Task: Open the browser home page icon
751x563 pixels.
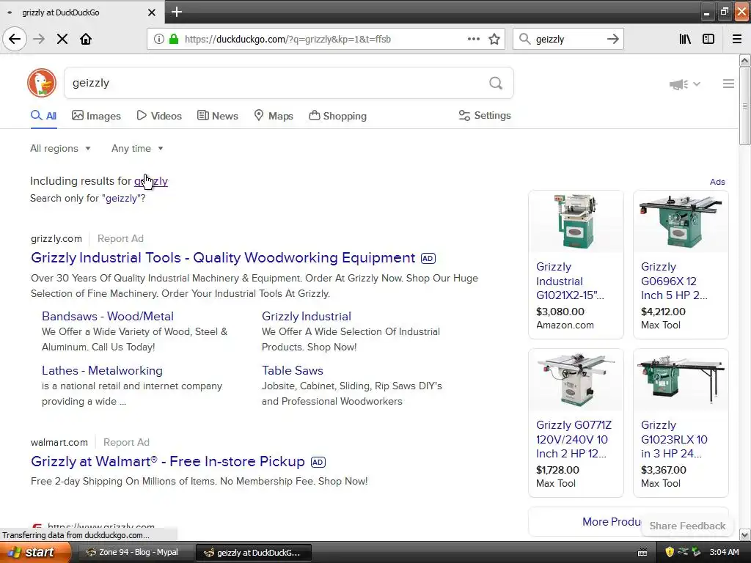Action: click(86, 40)
